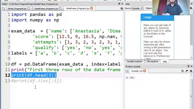
Task: Click line 'import numpy as np'
Action: 35,20
